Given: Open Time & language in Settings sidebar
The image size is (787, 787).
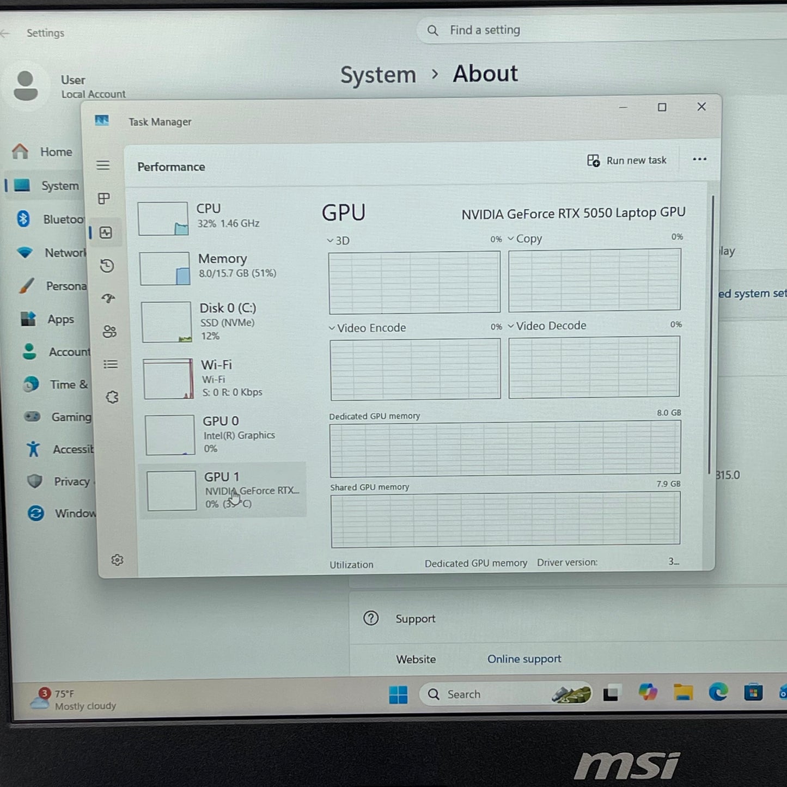Looking at the screenshot, I should pyautogui.click(x=56, y=385).
